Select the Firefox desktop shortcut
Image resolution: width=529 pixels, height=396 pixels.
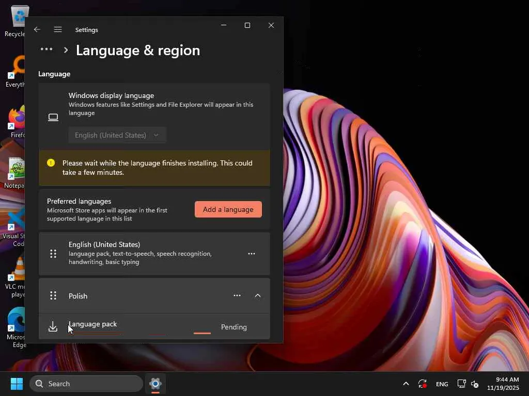click(16, 122)
